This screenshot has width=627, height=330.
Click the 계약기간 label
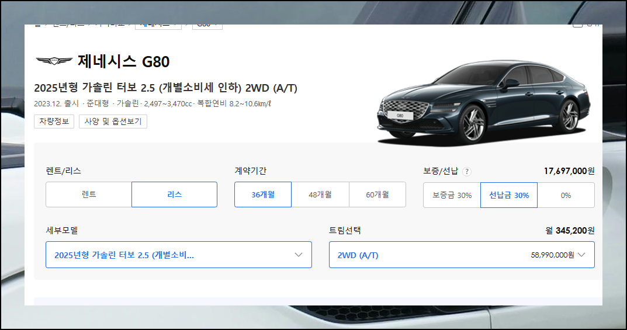(250, 171)
